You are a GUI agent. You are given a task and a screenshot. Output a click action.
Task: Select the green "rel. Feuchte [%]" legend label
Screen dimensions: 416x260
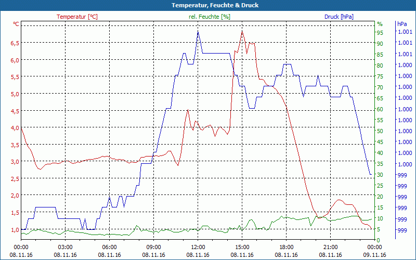210,17
